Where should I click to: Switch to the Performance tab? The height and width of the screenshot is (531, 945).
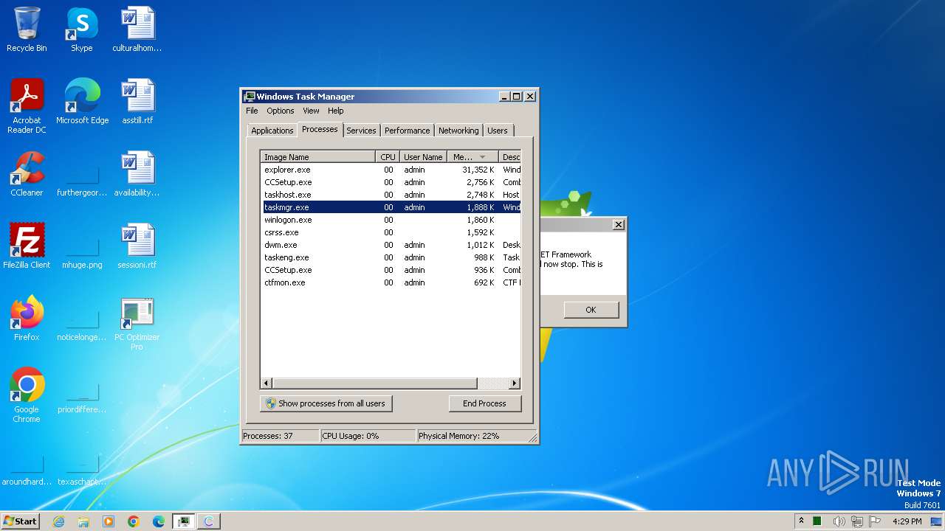[407, 131]
